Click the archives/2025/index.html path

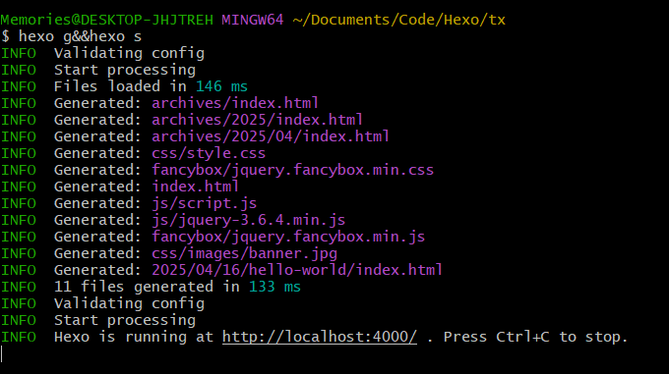pos(258,120)
